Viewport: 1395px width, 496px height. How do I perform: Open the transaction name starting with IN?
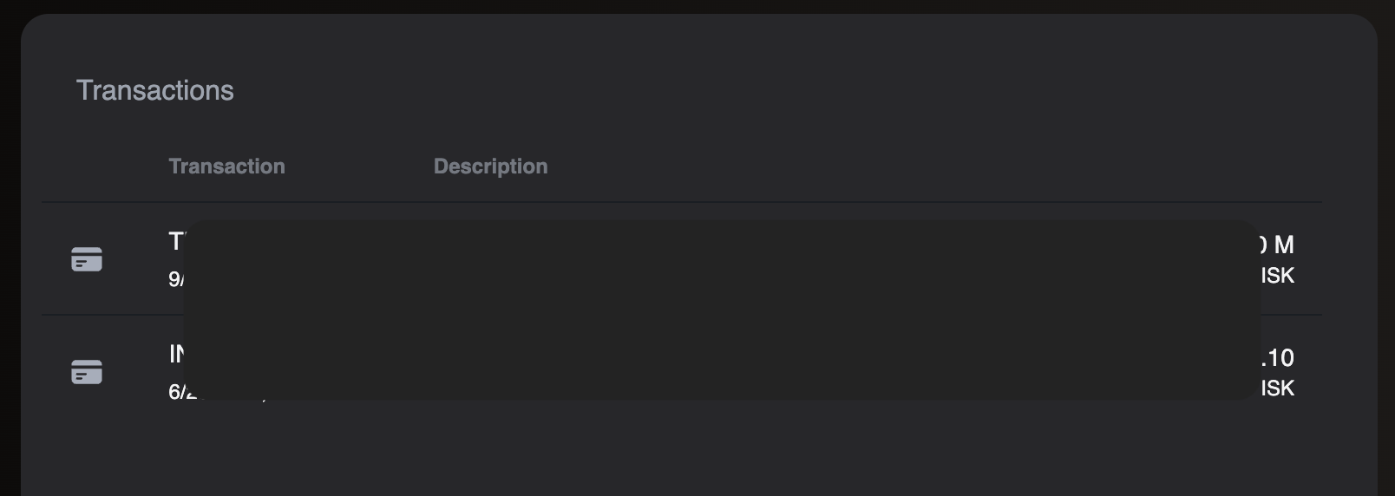[x=176, y=354]
